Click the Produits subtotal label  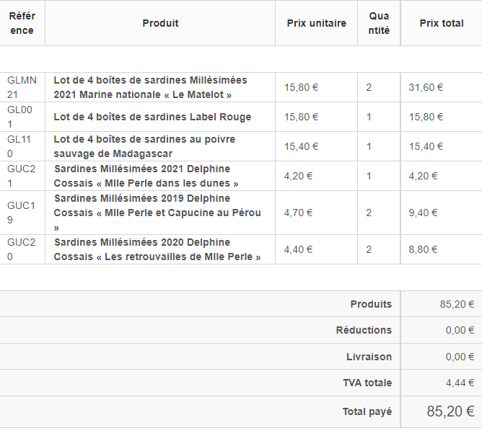point(371,304)
